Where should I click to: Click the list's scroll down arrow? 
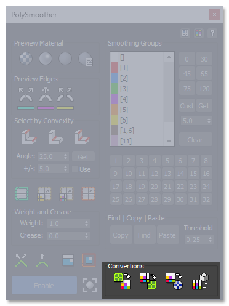[169, 141]
